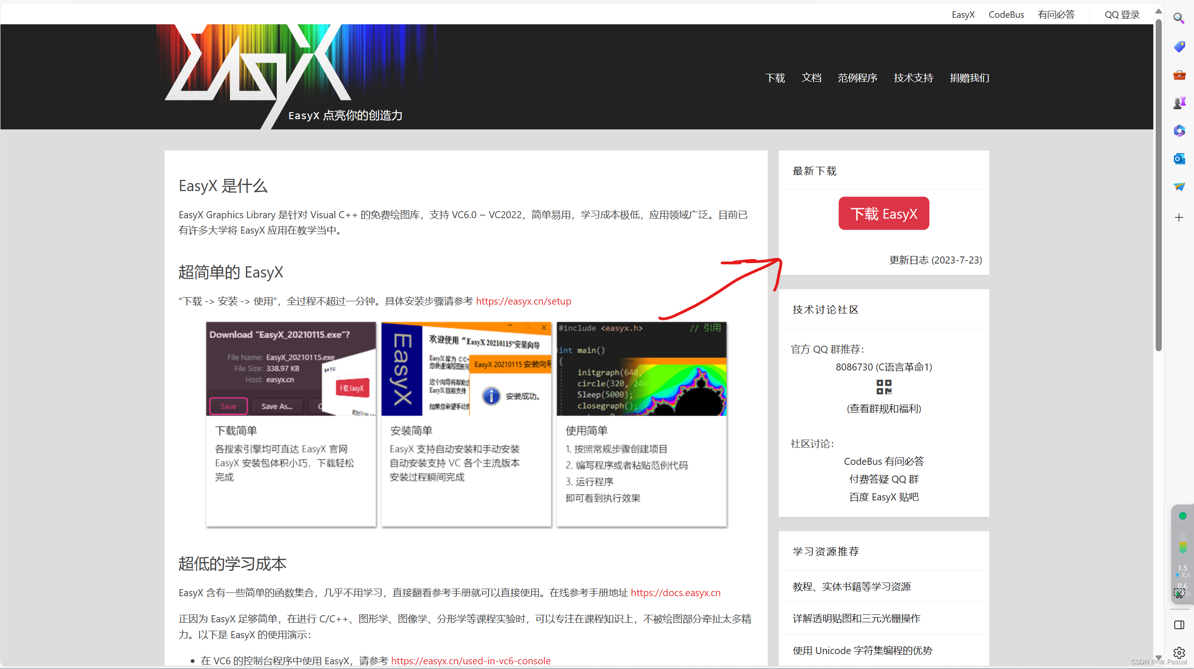Click the 学习资源推荐 panel title
Image resolution: width=1194 pixels, height=669 pixels.
(x=826, y=551)
